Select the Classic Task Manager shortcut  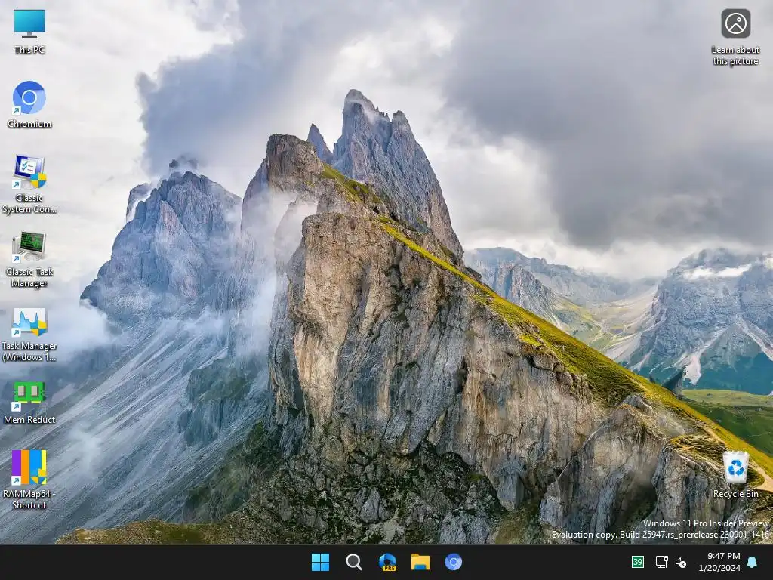29,260
